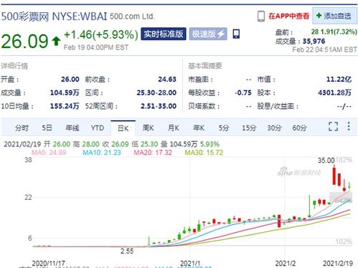358x268 pixels.
Task: Click the 添加自选 button
Action: point(334,16)
